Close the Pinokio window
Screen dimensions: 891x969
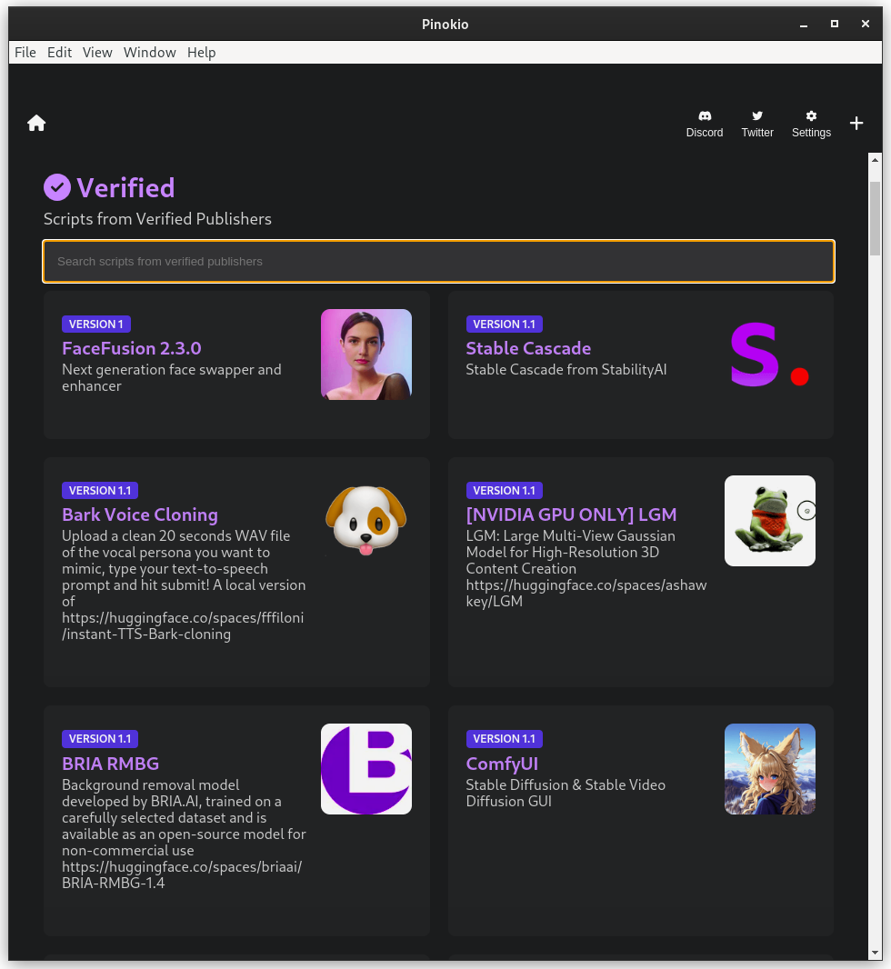(x=865, y=25)
